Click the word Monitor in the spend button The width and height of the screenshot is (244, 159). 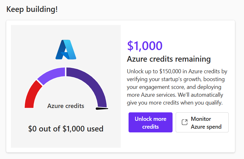click(x=201, y=119)
